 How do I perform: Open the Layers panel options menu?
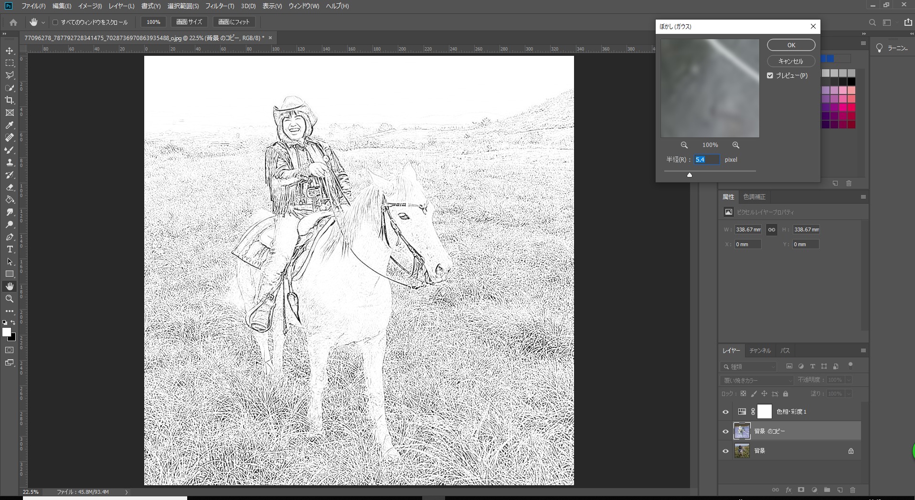pos(863,351)
